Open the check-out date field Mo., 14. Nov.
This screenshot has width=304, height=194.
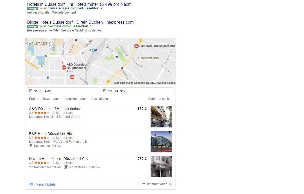click(x=137, y=91)
